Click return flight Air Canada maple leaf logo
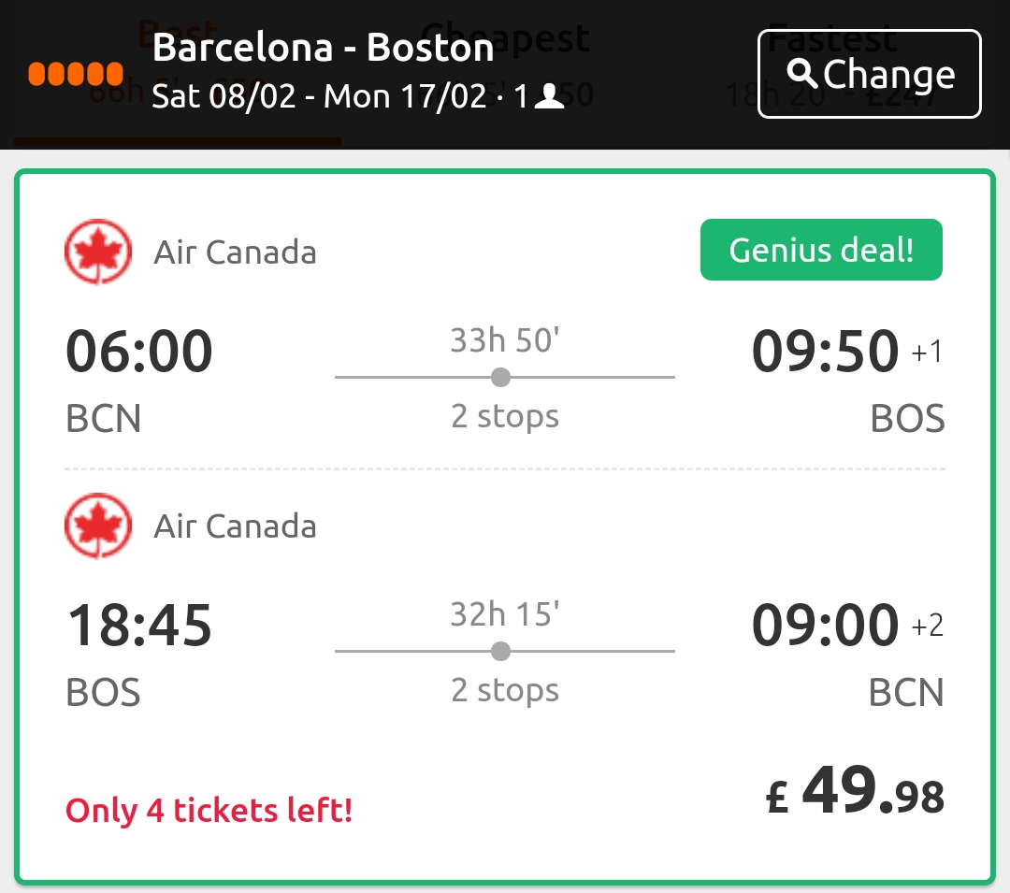1010x893 pixels. pyautogui.click(x=98, y=526)
